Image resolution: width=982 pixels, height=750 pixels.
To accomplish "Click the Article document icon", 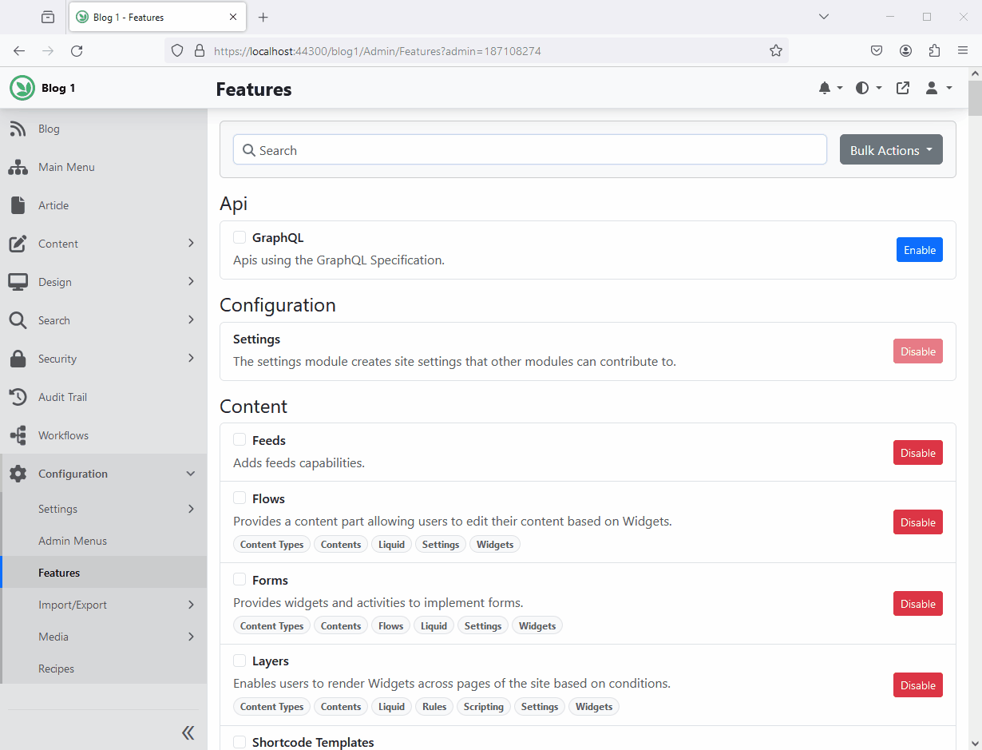I will coord(18,205).
